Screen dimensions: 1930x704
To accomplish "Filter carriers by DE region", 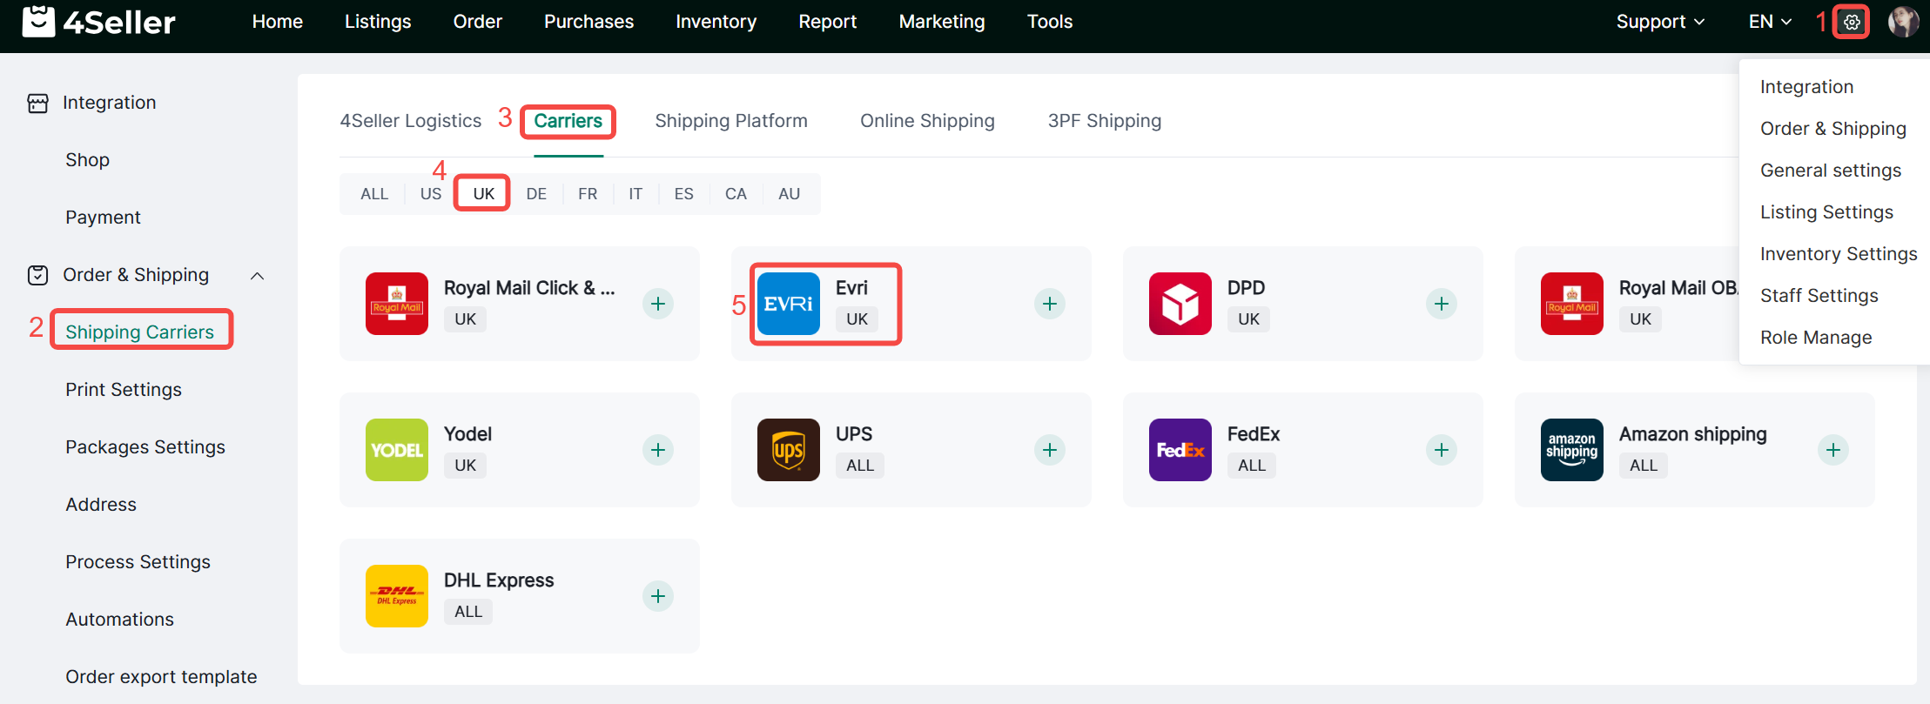I will click(536, 193).
